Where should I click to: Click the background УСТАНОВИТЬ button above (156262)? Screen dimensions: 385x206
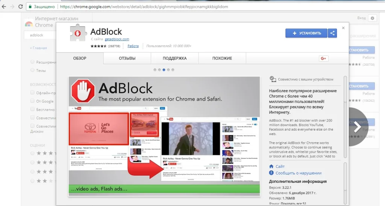click(x=362, y=86)
